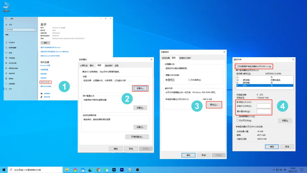Select Background services (后台服务) radio button
The width and height of the screenshot is (307, 173).
(x=194, y=80)
